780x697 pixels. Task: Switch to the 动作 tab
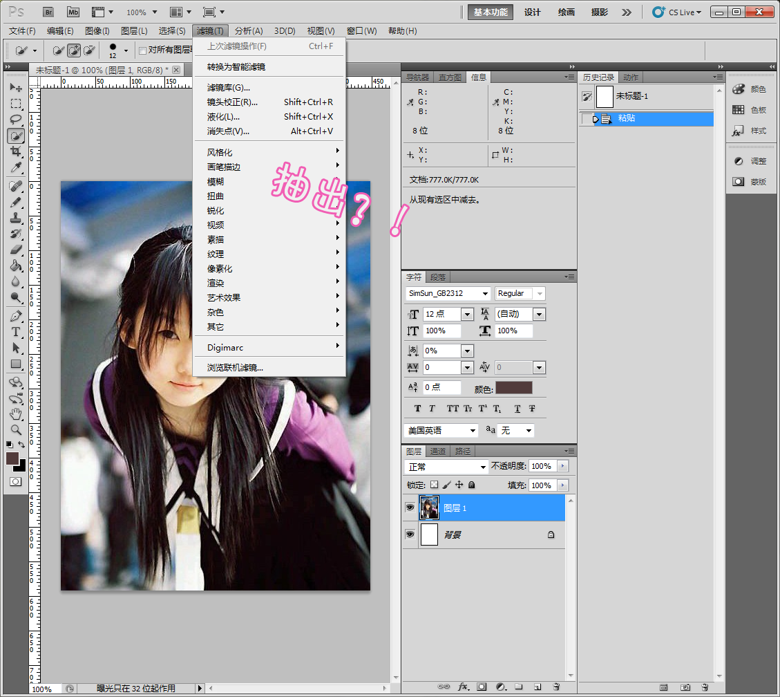click(630, 77)
